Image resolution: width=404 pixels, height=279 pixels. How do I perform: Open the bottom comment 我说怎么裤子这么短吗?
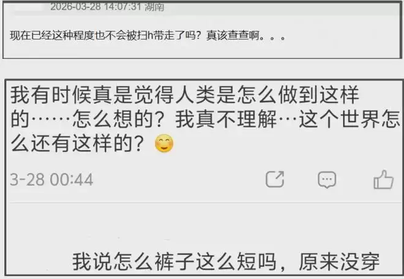pos(226,262)
